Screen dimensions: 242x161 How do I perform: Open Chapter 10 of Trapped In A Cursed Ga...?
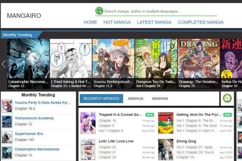pos(107,121)
